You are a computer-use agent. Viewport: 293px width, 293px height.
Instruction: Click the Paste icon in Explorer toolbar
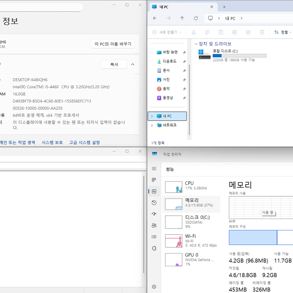[221, 32]
